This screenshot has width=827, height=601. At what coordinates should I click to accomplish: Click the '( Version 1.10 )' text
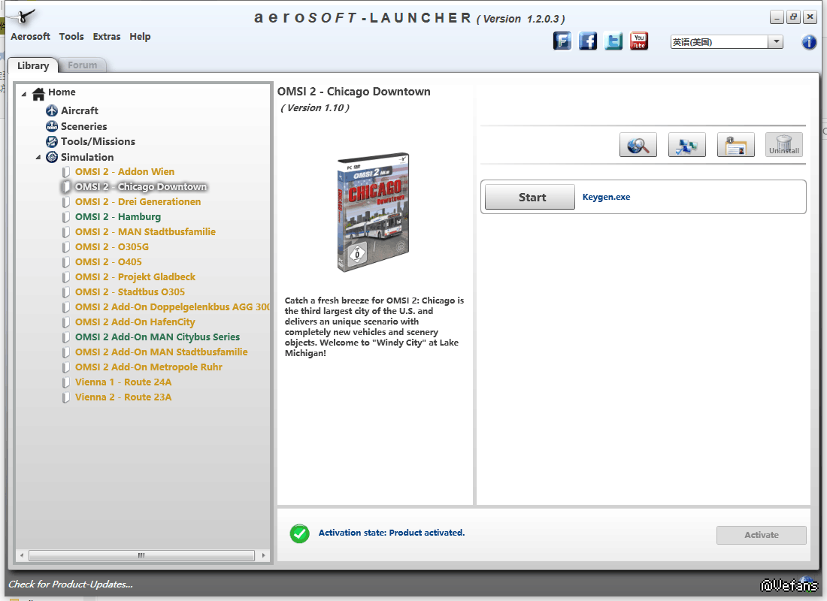[315, 108]
